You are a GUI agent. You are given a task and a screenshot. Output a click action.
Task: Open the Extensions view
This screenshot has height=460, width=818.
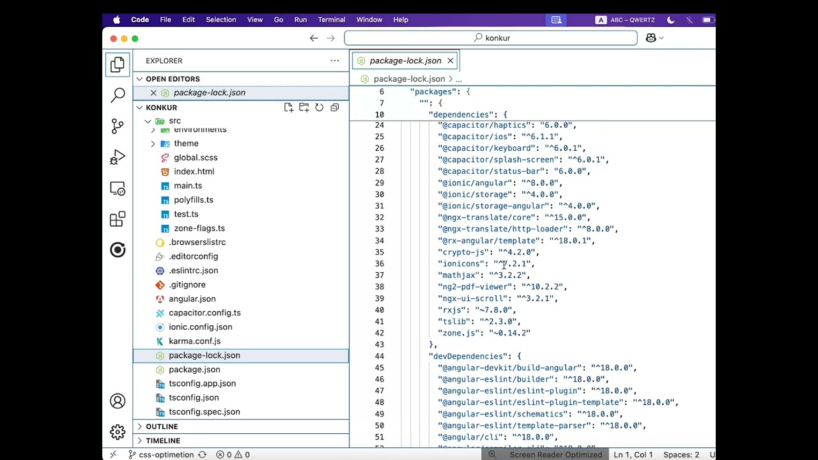coord(118,219)
